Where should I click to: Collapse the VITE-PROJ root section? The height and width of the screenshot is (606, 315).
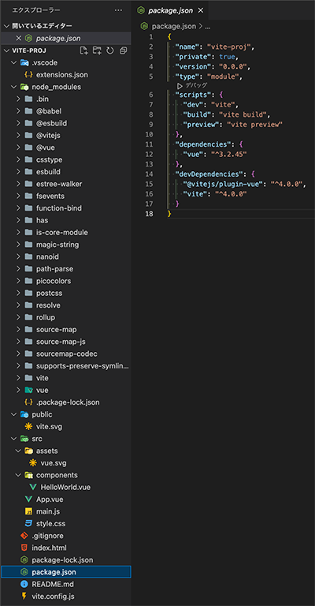click(6, 50)
